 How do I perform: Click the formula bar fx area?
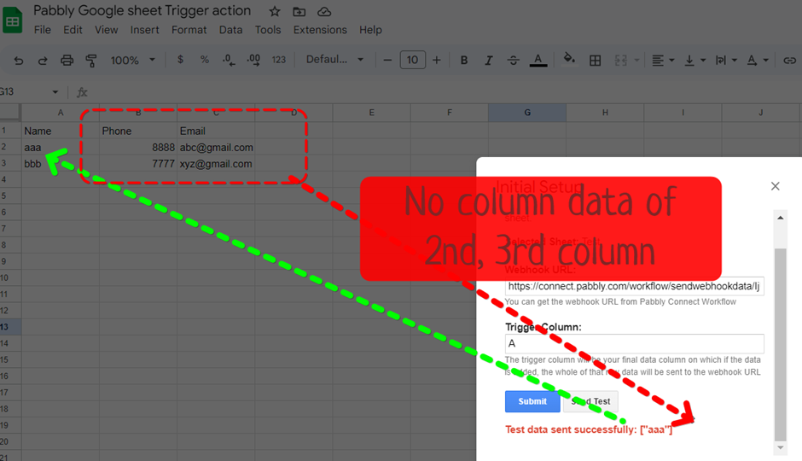(82, 92)
